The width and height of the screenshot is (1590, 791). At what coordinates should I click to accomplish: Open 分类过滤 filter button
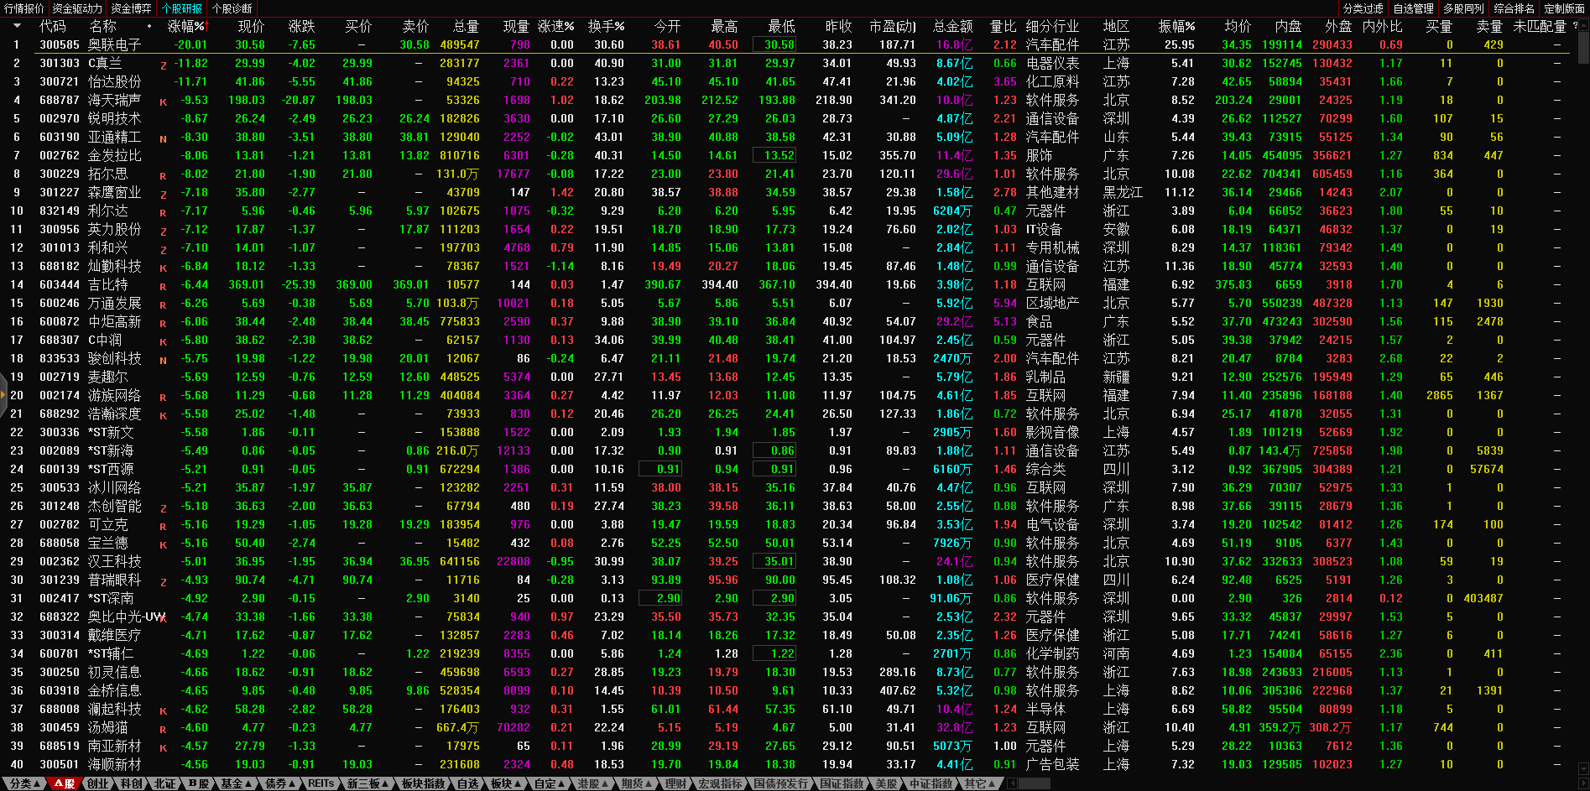(1363, 8)
